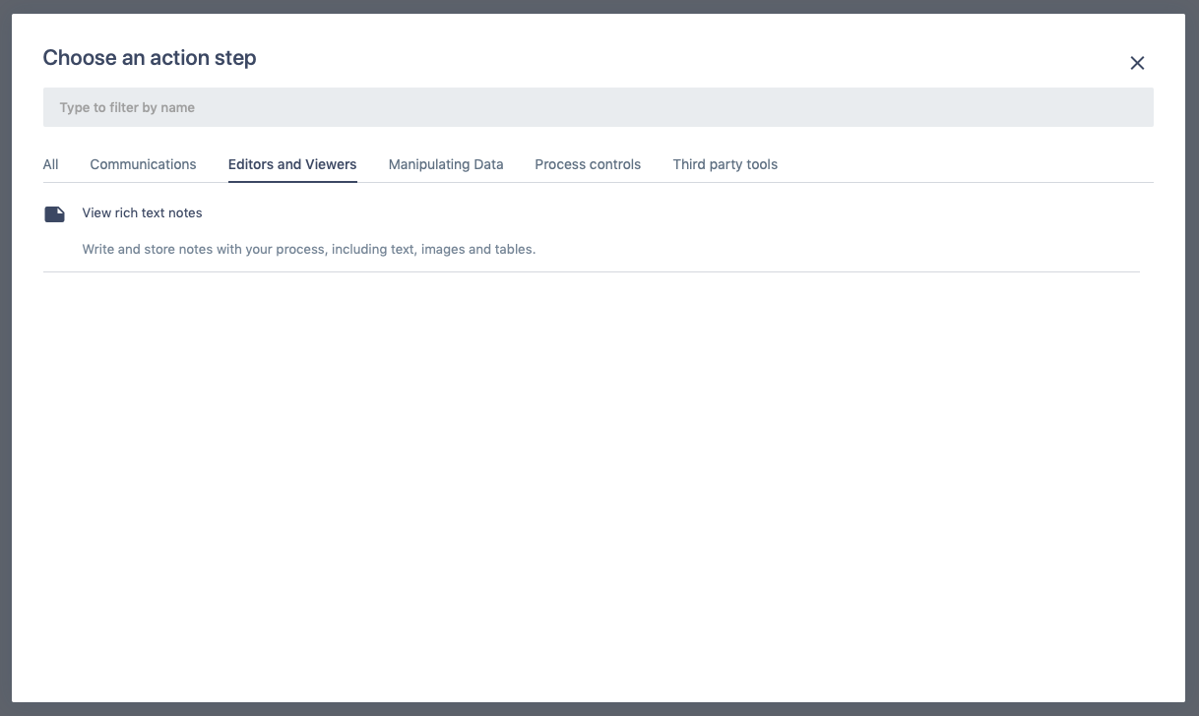Click the Choose an action step heading
Screen dimensions: 1199x716
pos(150,58)
